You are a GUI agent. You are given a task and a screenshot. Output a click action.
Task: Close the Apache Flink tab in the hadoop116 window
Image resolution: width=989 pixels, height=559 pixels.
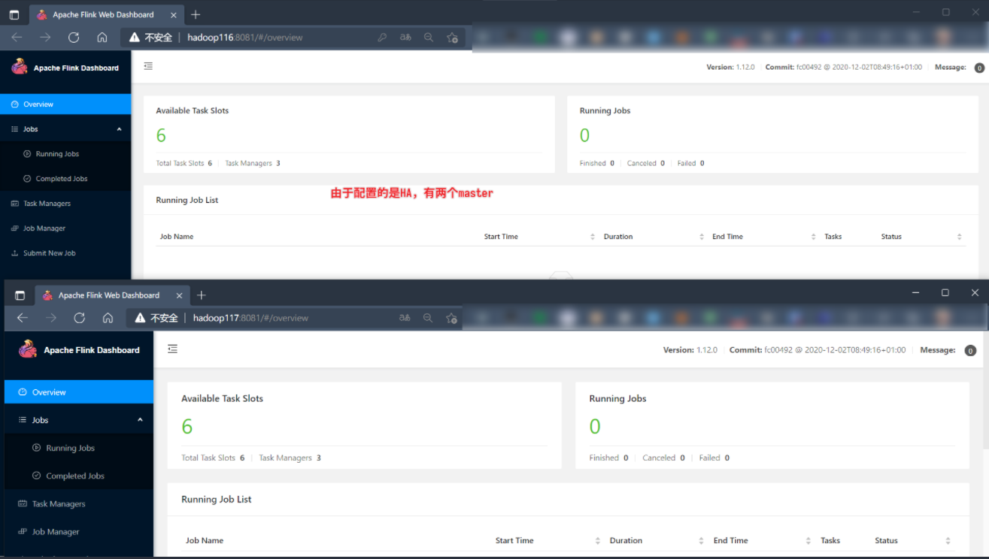click(x=173, y=14)
